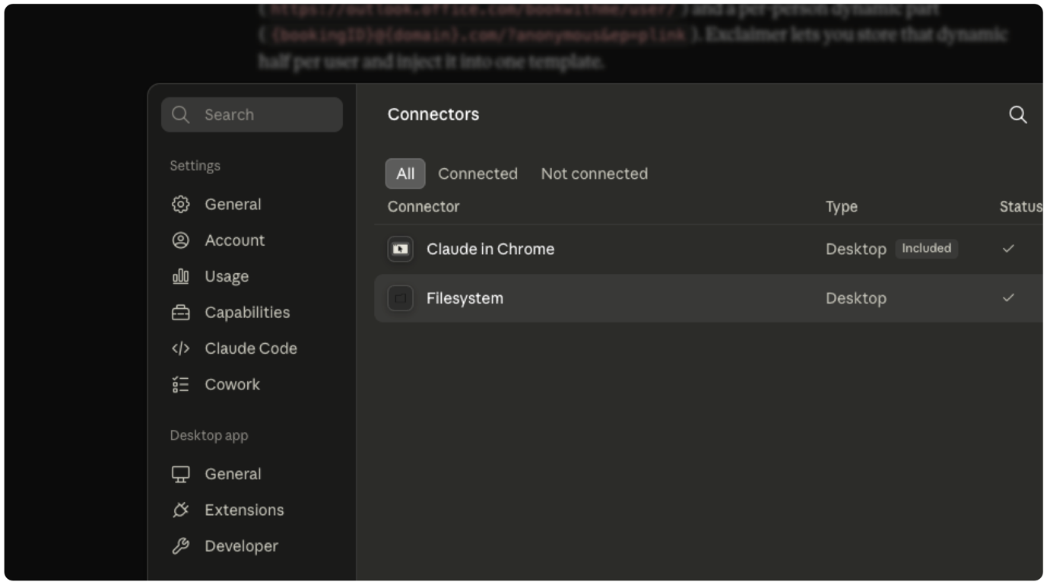Open the Filesystem connector row
1047x585 pixels.
tap(708, 298)
